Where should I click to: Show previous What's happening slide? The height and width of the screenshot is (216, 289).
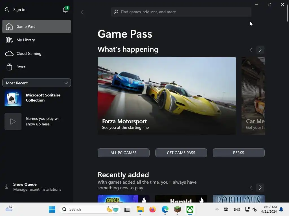tap(251, 50)
